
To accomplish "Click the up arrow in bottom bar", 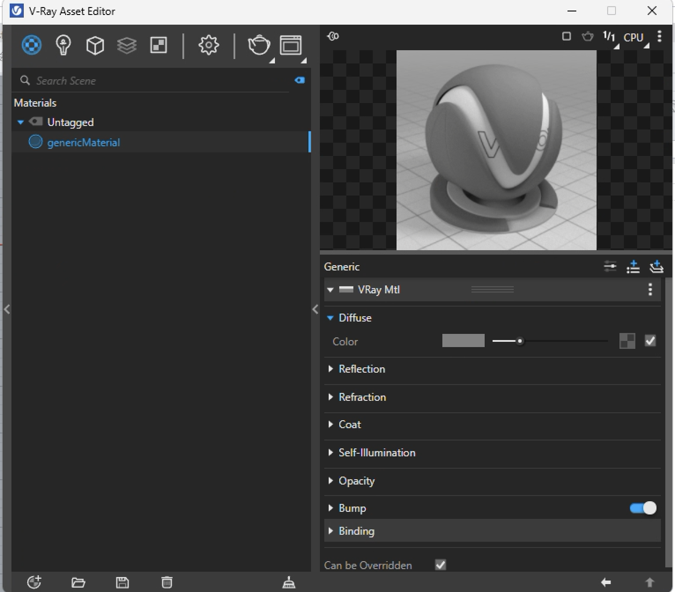I will click(650, 582).
